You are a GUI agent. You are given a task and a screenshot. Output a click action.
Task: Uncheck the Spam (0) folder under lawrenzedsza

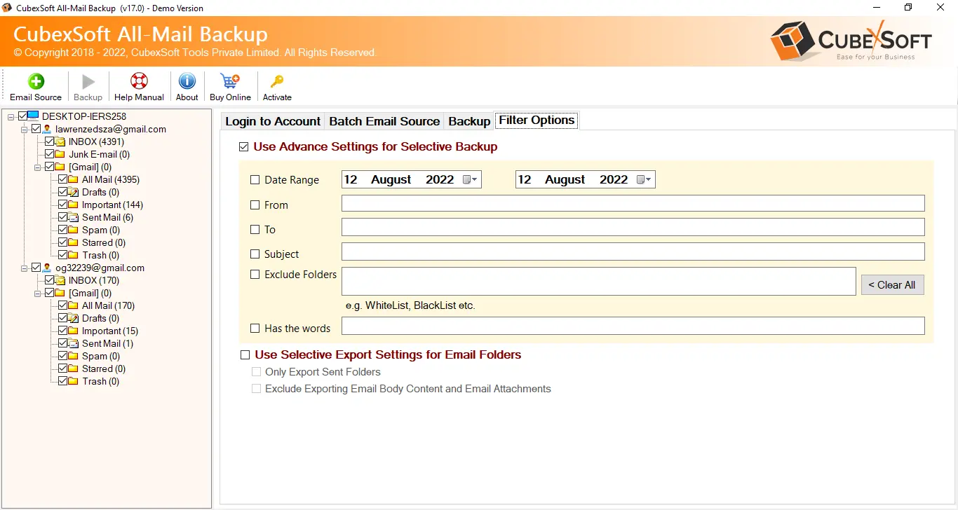pos(63,230)
